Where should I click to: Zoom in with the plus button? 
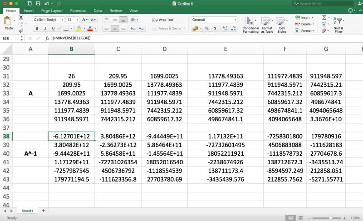[344, 218]
